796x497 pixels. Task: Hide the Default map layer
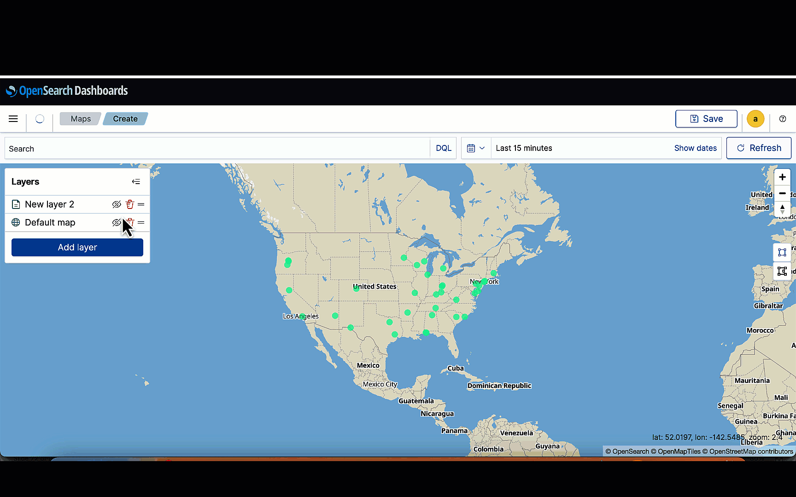(117, 222)
